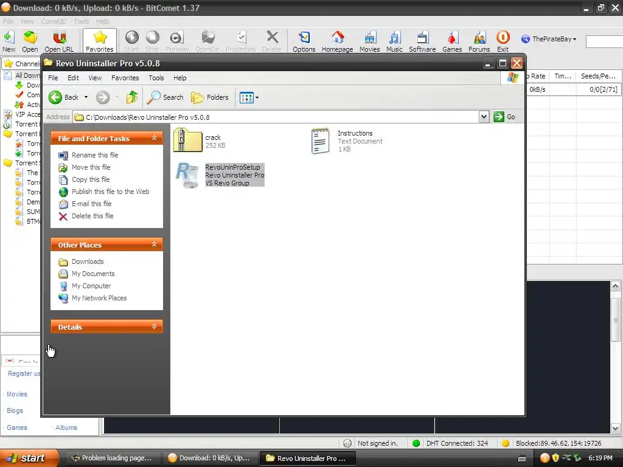Open BitComet Options icon

coord(304,41)
